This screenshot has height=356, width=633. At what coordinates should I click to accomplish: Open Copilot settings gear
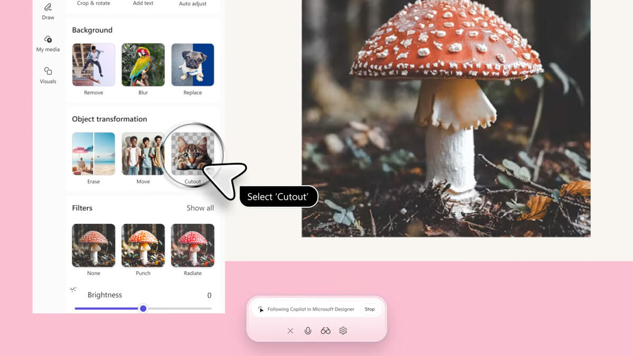coord(343,331)
